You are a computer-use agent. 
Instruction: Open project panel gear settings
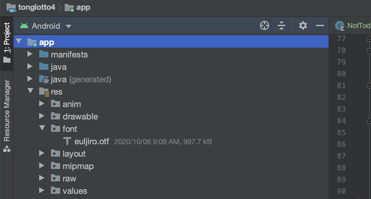[303, 26]
